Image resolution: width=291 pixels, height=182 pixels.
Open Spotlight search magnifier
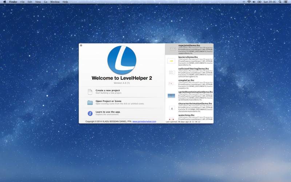tap(280, 2)
